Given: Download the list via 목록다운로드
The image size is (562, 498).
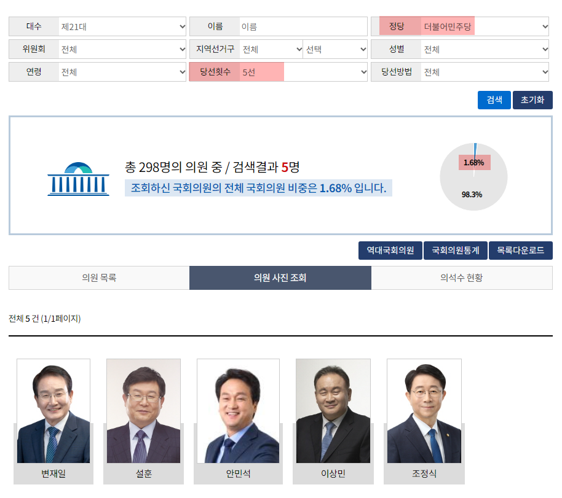Looking at the screenshot, I should [x=520, y=251].
